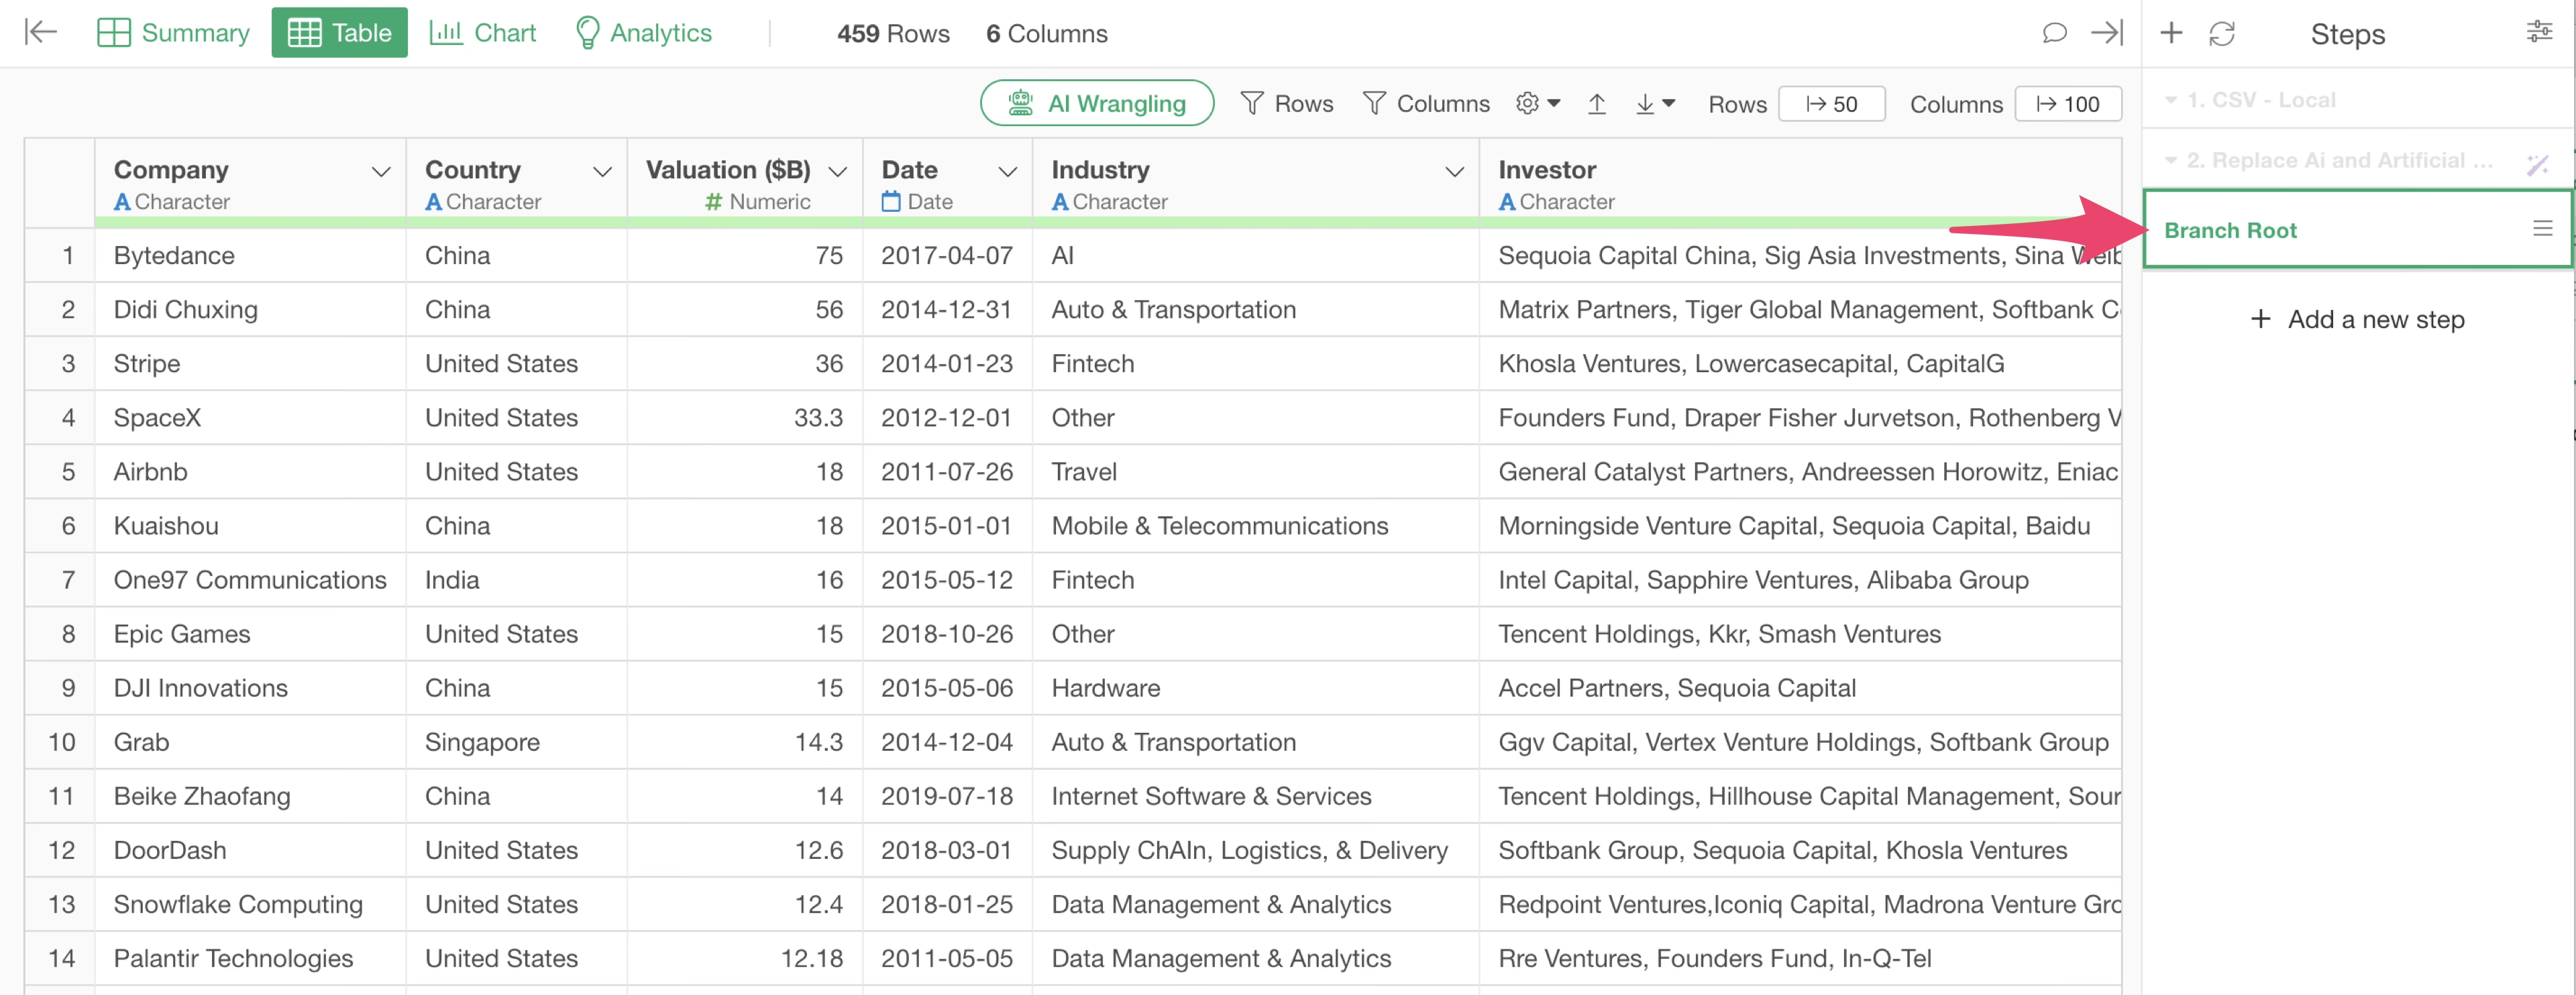Open the comment speech bubble icon
The image size is (2576, 995).
(x=2054, y=33)
